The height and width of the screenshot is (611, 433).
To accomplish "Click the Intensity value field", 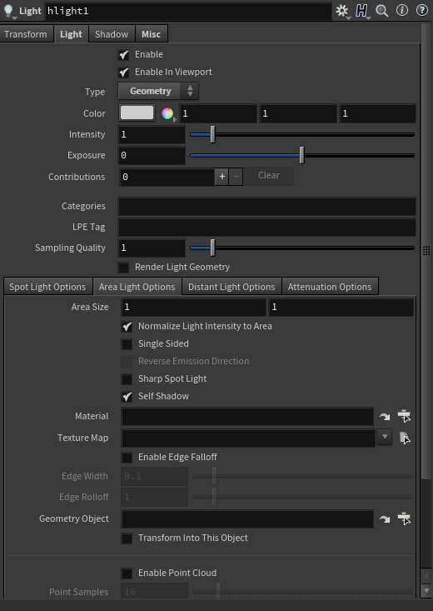I will coord(152,134).
